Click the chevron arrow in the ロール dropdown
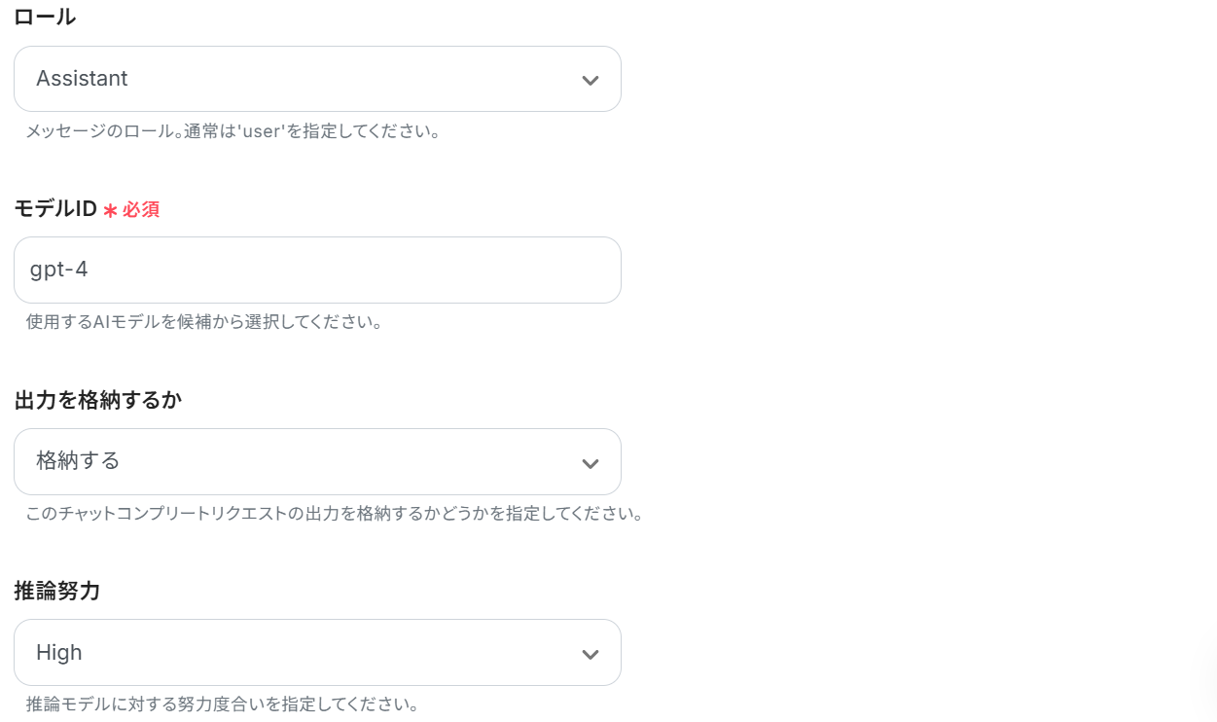1217x722 pixels. [590, 80]
